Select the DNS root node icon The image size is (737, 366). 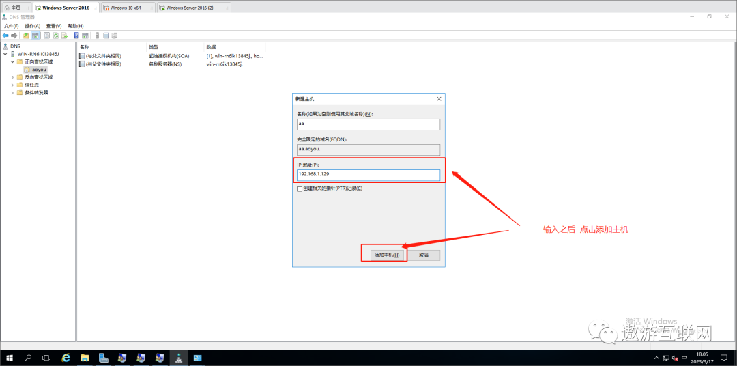tap(5, 46)
